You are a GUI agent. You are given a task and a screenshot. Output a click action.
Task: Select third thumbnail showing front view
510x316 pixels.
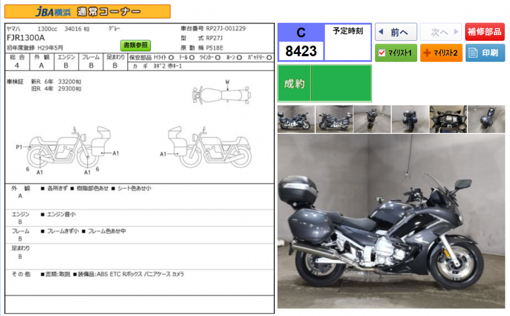pyautogui.click(x=372, y=119)
